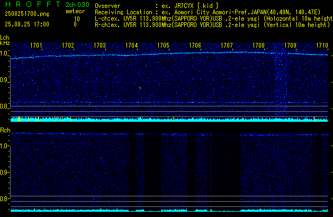Click the 'kHz' axis unit label
The image size is (333, 217).
[x=5, y=43]
